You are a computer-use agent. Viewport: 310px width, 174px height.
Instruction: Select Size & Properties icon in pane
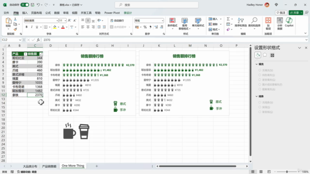point(272,55)
